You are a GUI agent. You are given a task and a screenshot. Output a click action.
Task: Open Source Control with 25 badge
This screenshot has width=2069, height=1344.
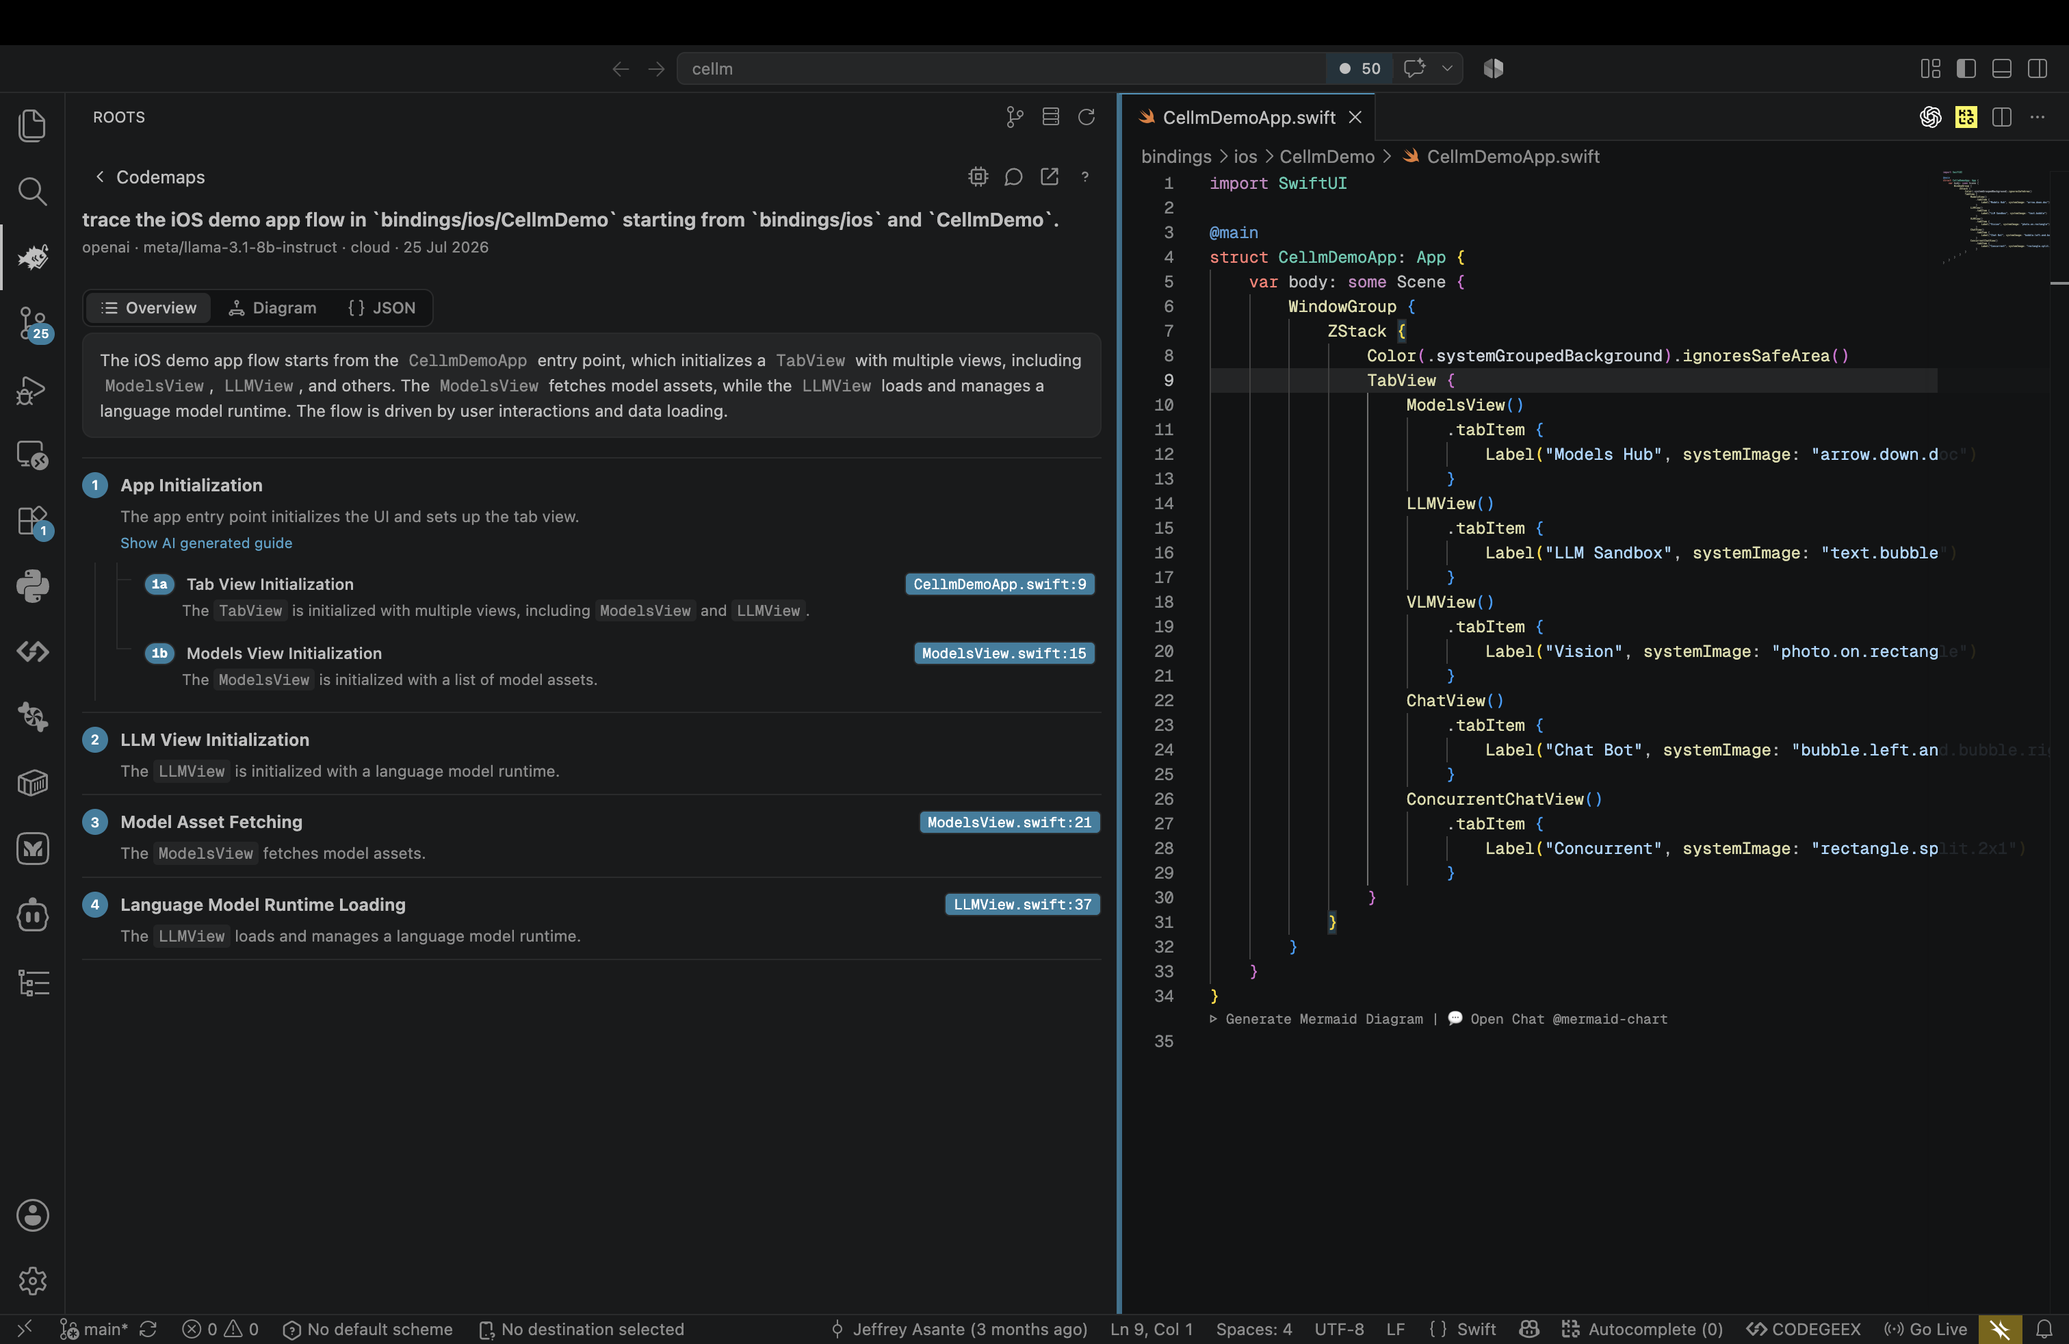(x=33, y=324)
